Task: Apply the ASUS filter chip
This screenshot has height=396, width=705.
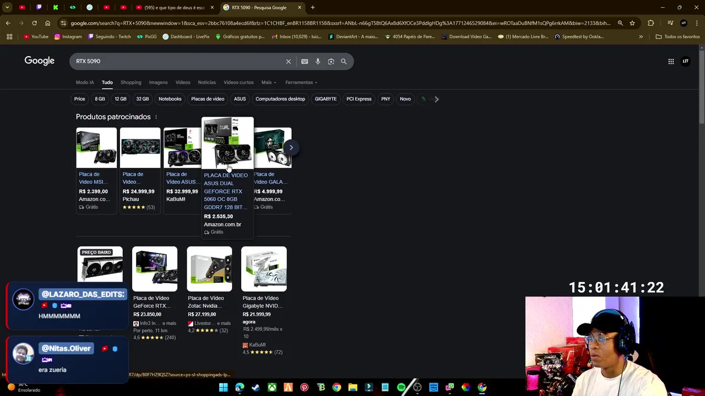Action: (240, 99)
